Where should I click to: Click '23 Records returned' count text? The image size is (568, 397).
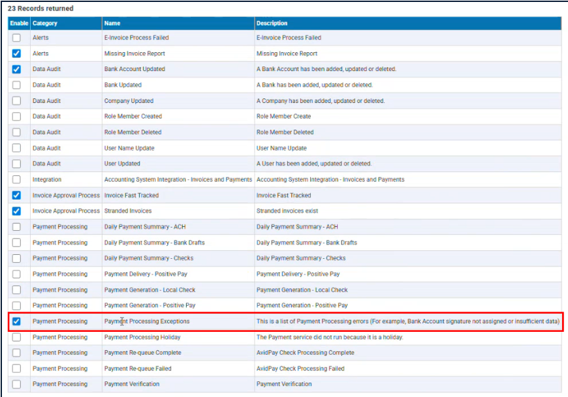(40, 8)
